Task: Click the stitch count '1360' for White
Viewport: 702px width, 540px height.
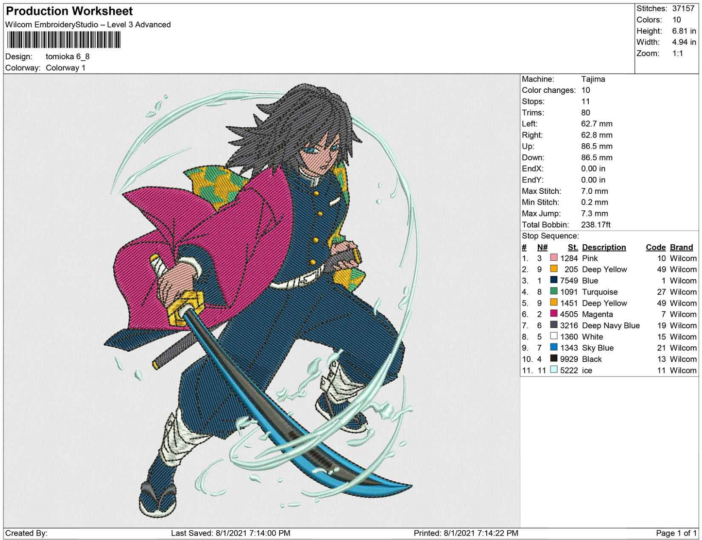Action: pos(569,337)
